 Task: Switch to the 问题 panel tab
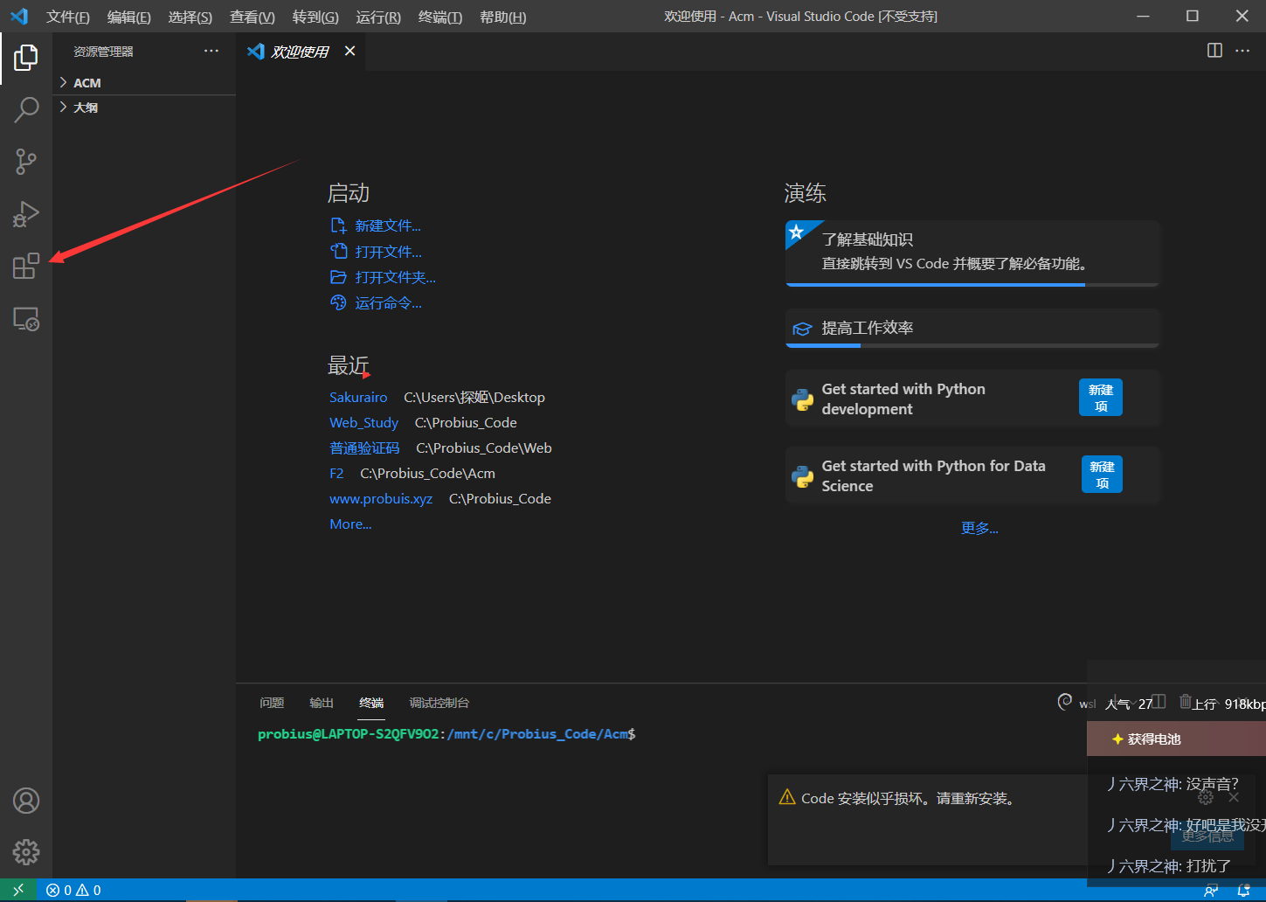pyautogui.click(x=272, y=703)
